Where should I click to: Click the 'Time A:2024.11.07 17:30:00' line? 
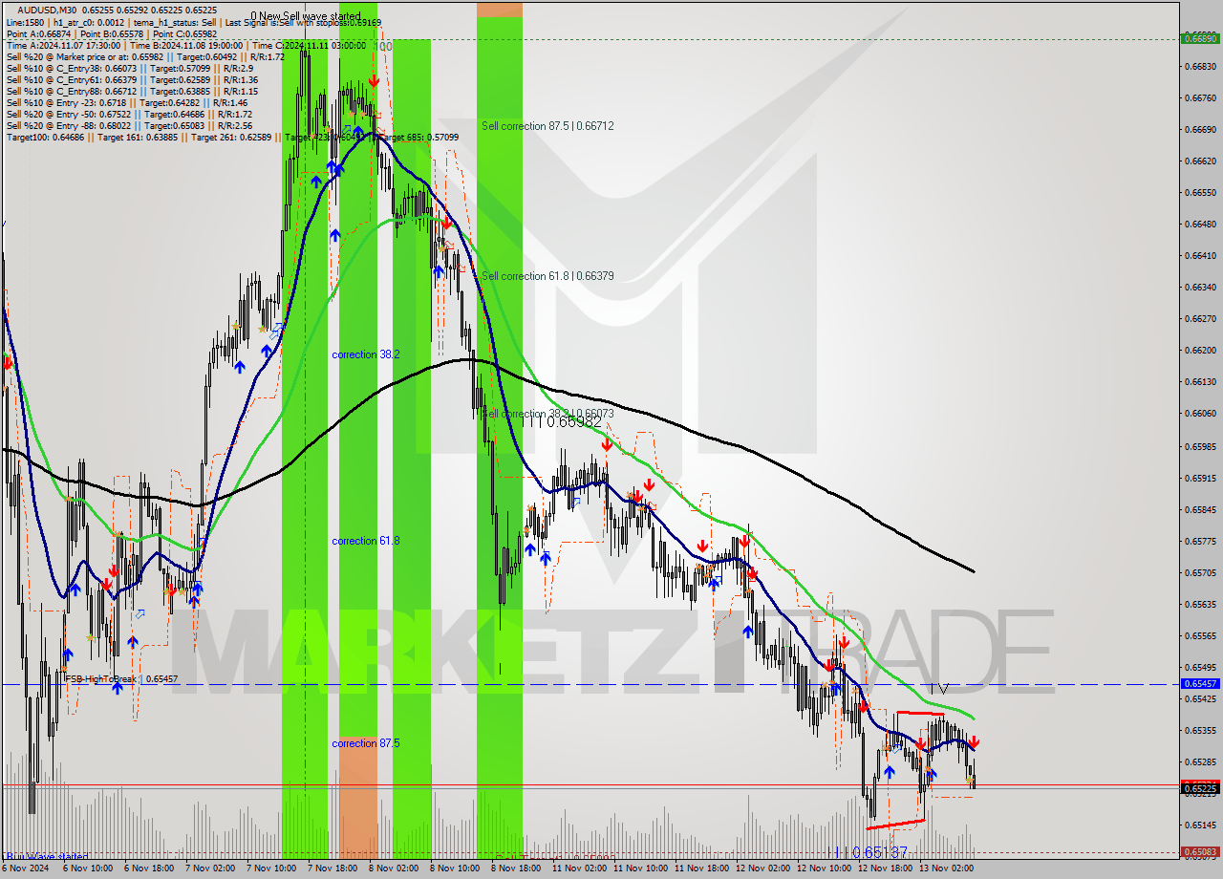[186, 45]
